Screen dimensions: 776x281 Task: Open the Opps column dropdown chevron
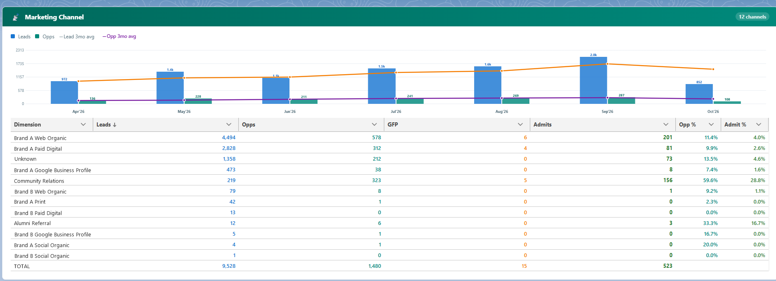tap(374, 124)
